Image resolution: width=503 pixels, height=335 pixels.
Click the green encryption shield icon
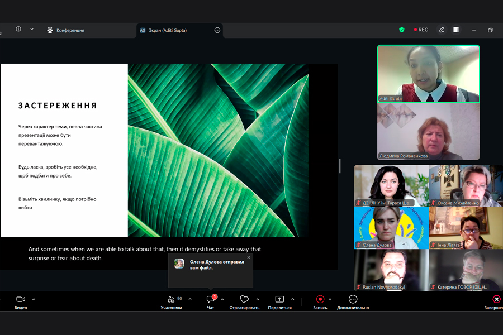click(x=402, y=30)
